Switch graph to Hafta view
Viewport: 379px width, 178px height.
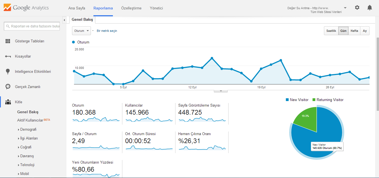point(354,31)
